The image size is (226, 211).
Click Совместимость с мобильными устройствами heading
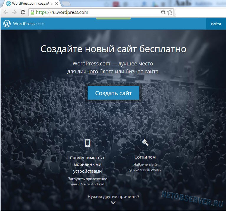pos(88,164)
